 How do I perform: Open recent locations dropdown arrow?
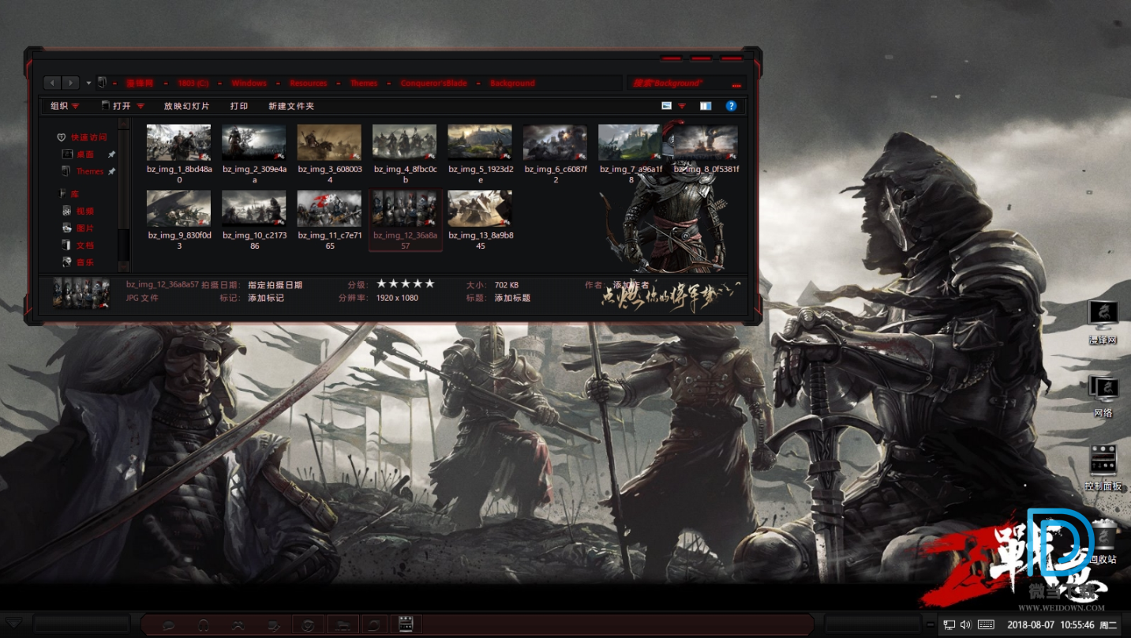pos(88,83)
